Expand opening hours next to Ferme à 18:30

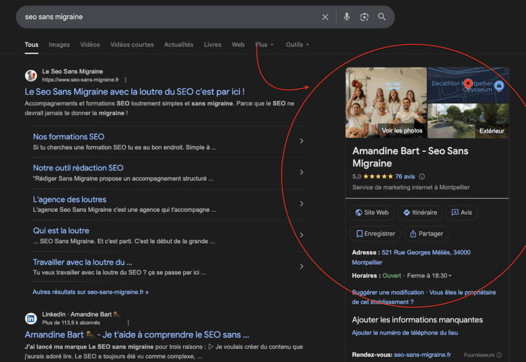tap(450, 276)
